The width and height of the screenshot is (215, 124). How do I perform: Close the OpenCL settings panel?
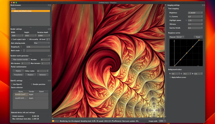(x=50, y=81)
